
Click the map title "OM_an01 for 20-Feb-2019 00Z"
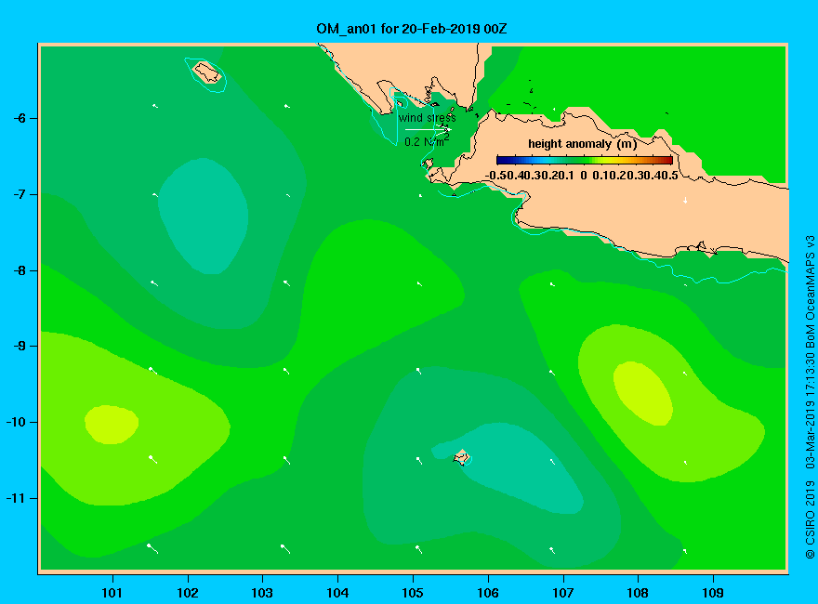point(411,29)
